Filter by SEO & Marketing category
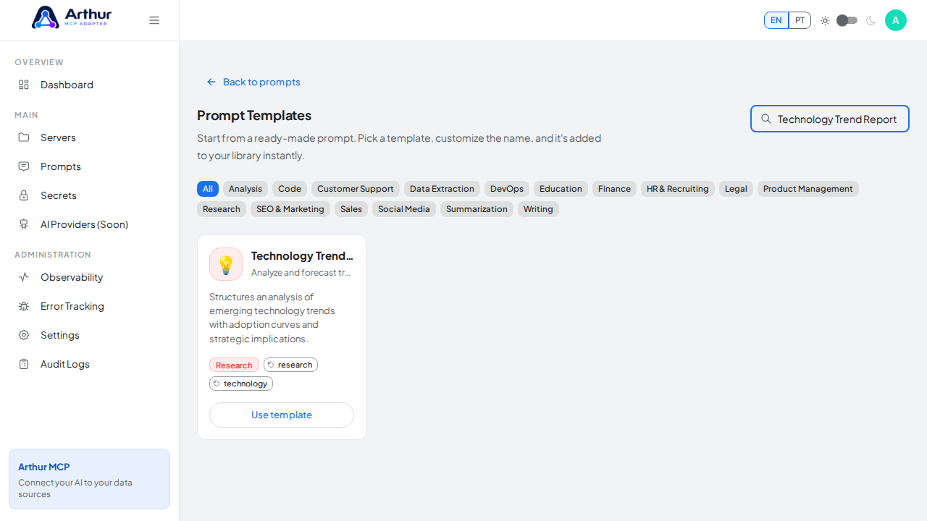 290,209
